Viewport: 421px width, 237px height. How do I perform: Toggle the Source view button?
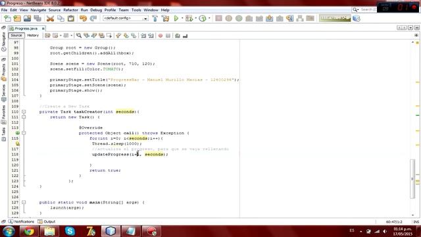pos(16,35)
